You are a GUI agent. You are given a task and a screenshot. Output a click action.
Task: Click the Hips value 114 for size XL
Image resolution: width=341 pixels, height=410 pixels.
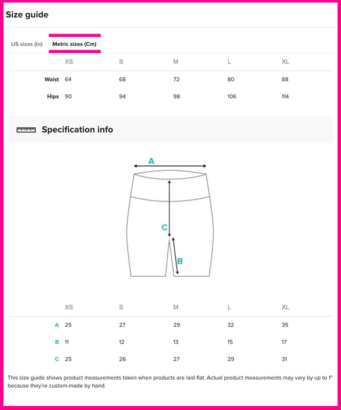coord(286,97)
